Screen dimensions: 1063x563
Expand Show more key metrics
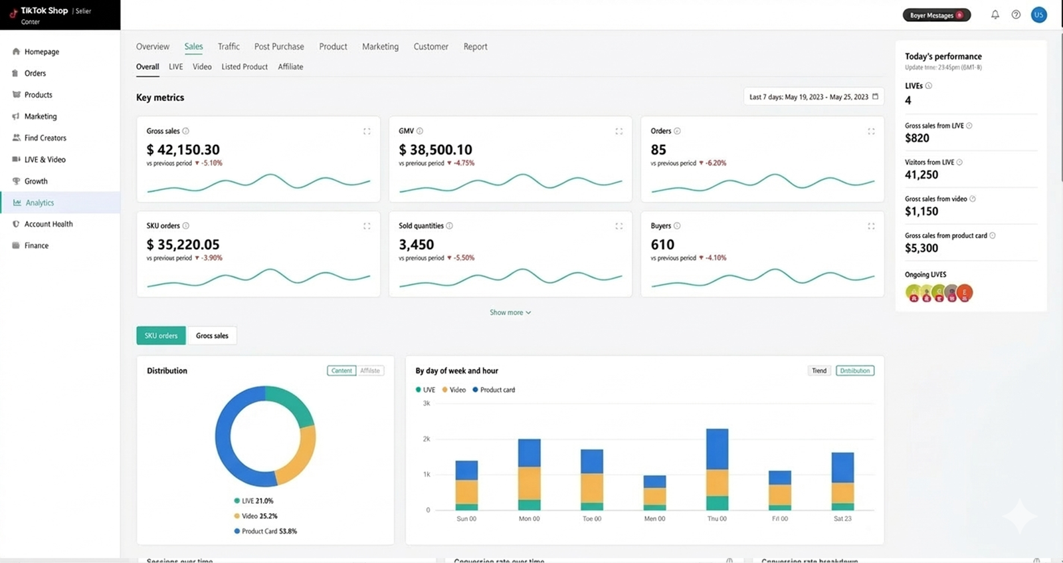click(x=510, y=312)
